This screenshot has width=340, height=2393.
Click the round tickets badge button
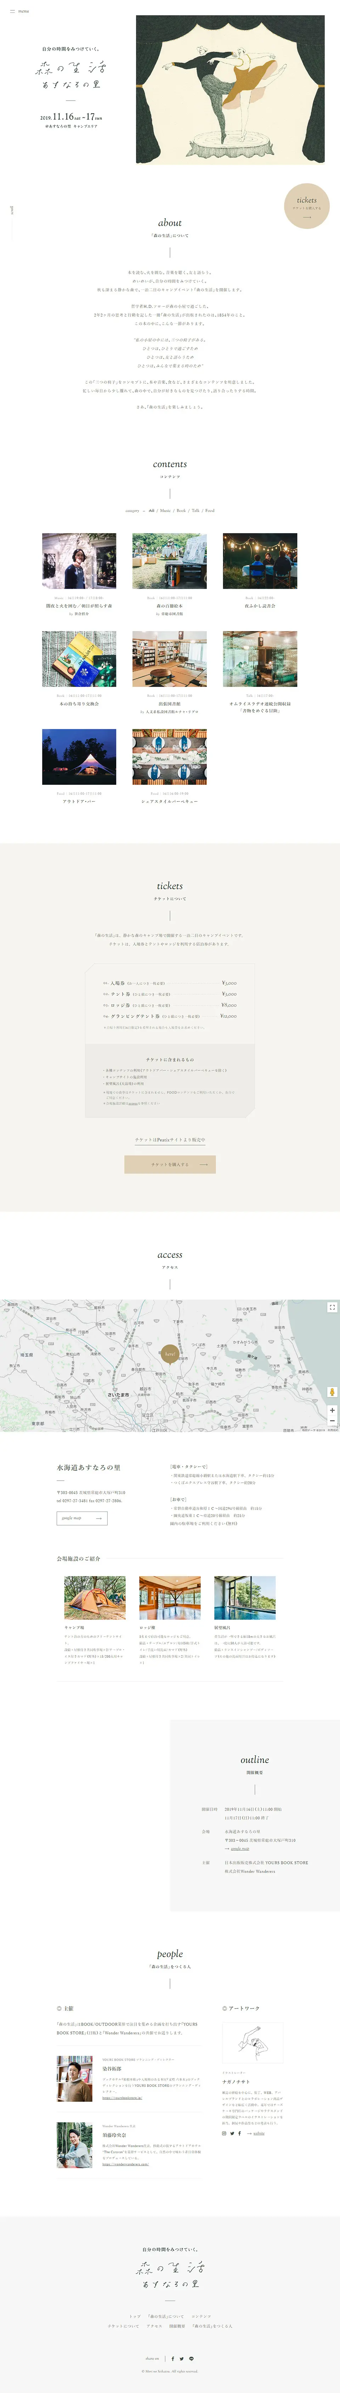(x=307, y=206)
